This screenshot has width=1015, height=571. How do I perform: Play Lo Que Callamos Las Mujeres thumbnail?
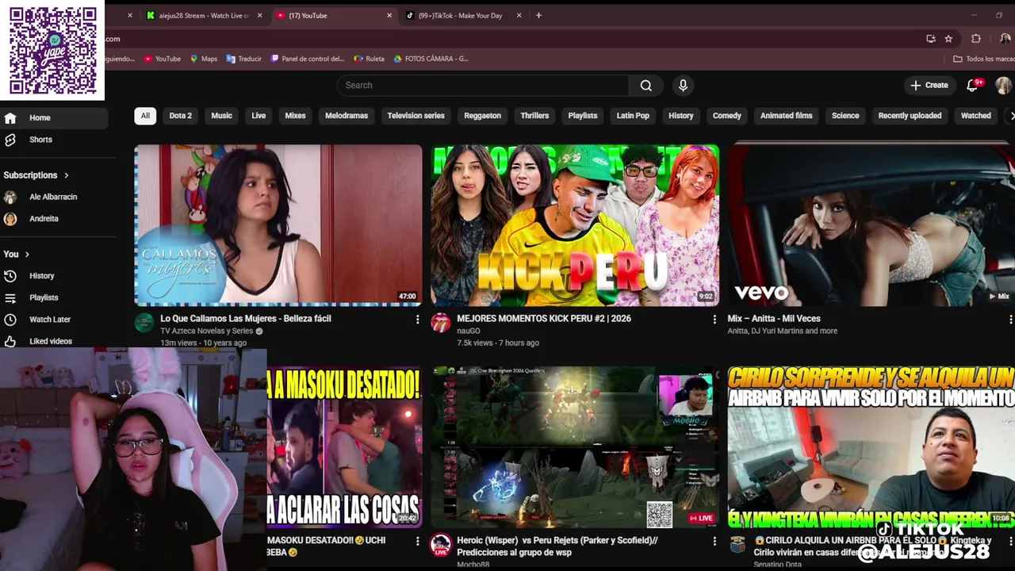(278, 225)
